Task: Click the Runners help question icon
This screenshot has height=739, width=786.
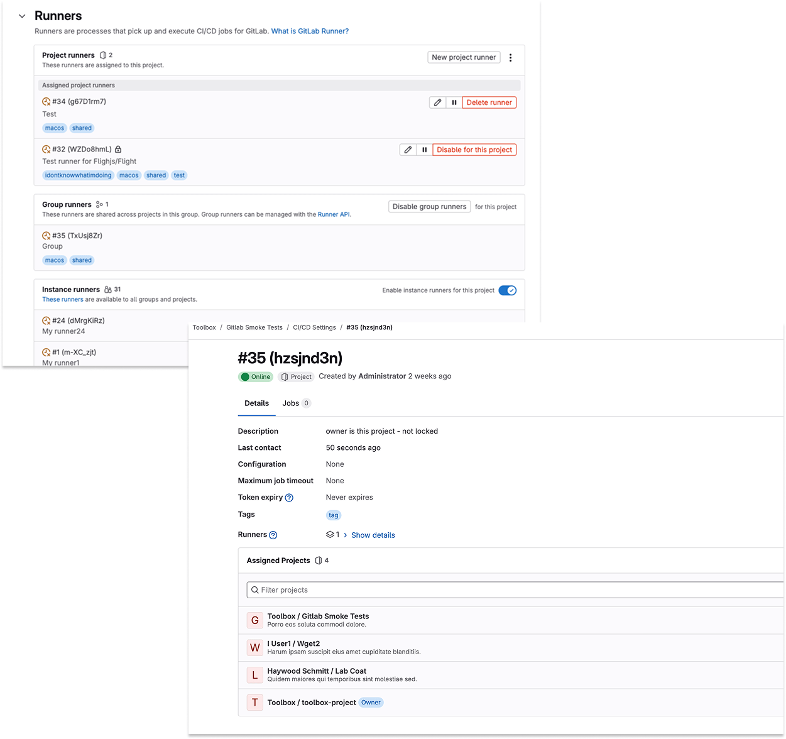Action: (x=273, y=535)
